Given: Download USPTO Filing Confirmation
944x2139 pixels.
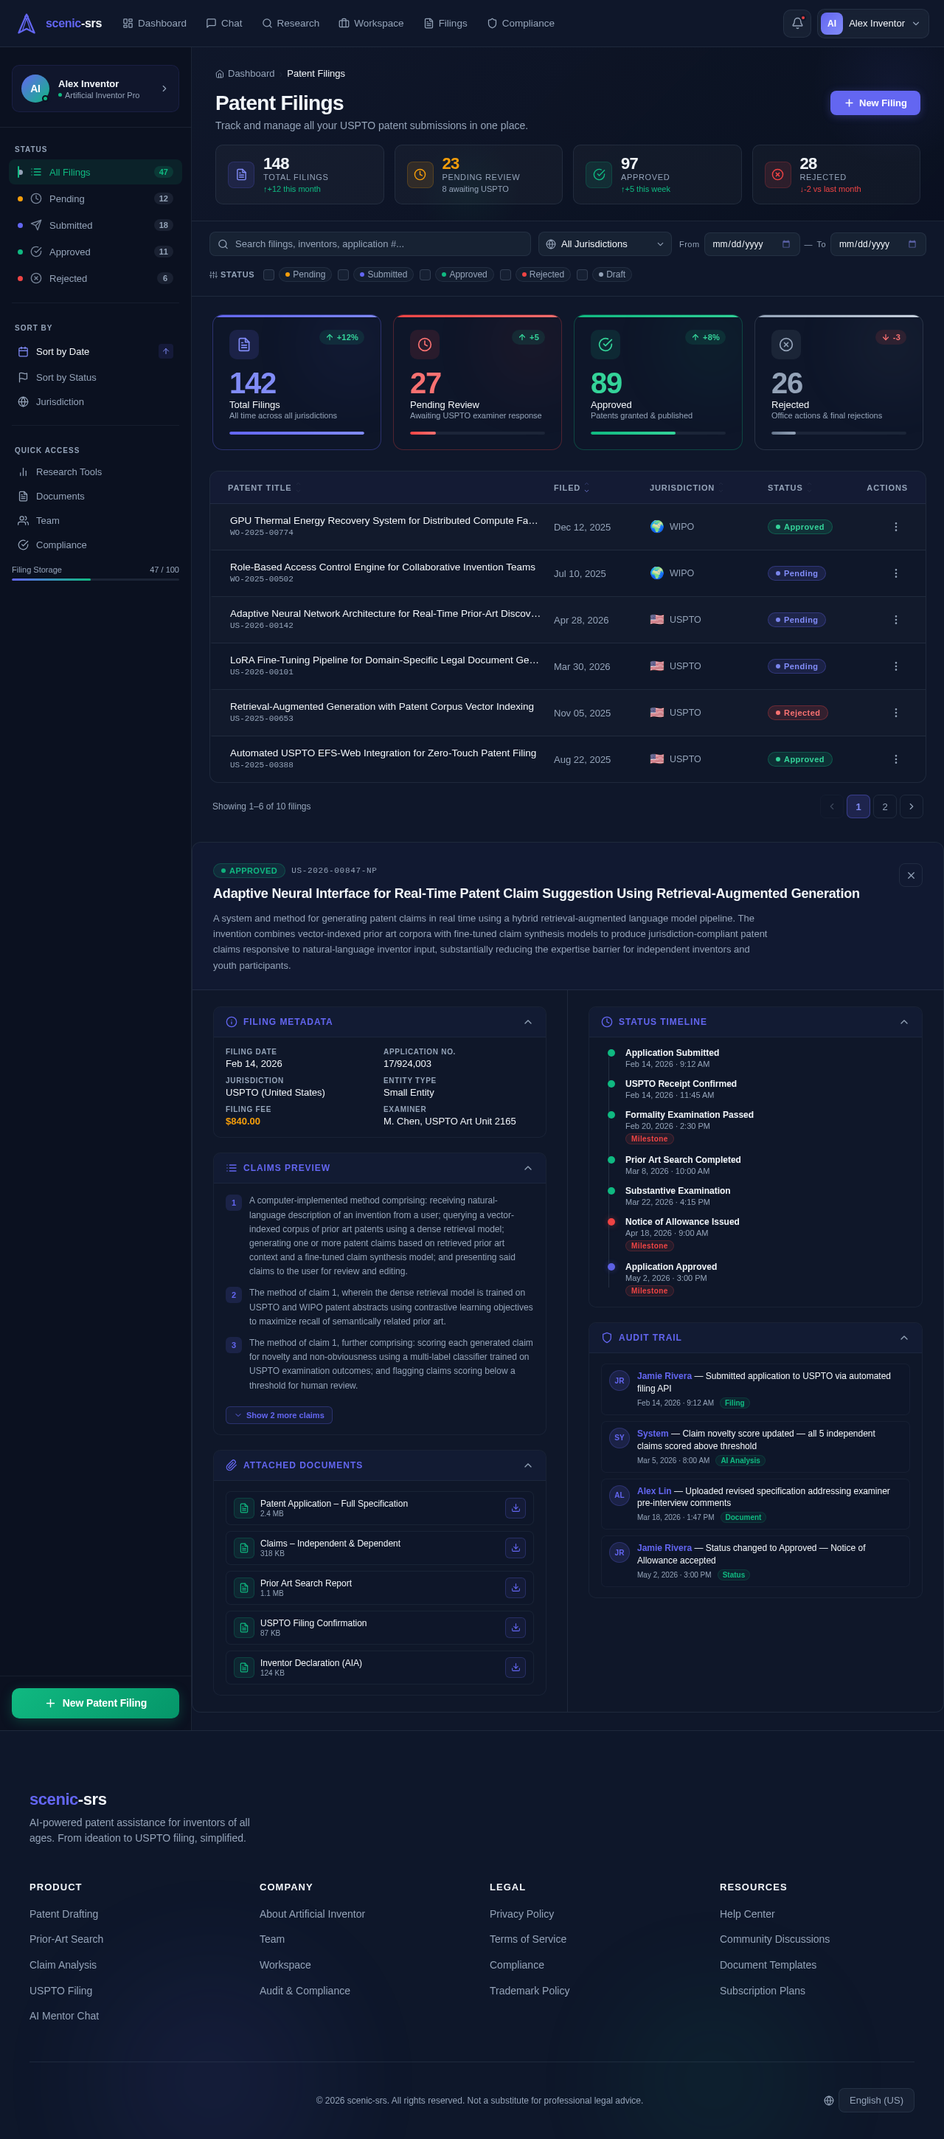Looking at the screenshot, I should click(x=515, y=1628).
